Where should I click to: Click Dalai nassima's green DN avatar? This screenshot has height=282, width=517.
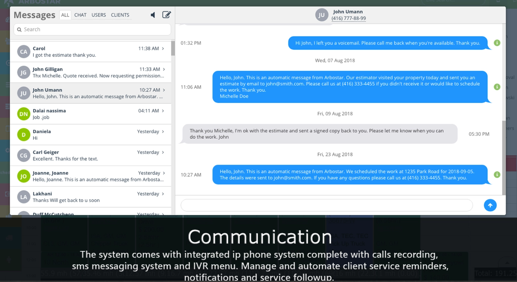[x=24, y=114]
